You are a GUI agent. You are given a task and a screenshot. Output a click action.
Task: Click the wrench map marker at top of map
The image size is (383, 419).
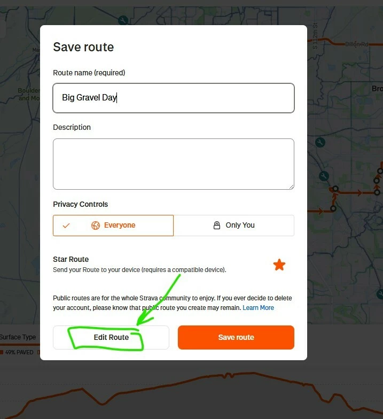click(x=123, y=20)
